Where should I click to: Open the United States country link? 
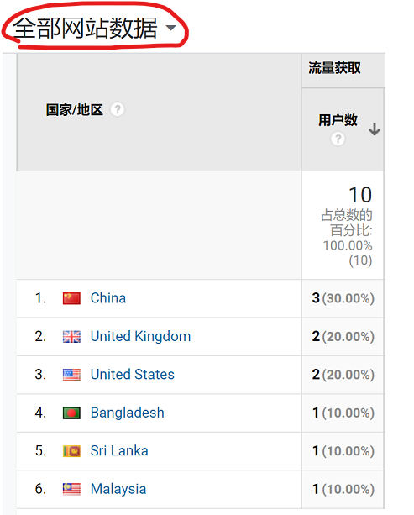(133, 375)
